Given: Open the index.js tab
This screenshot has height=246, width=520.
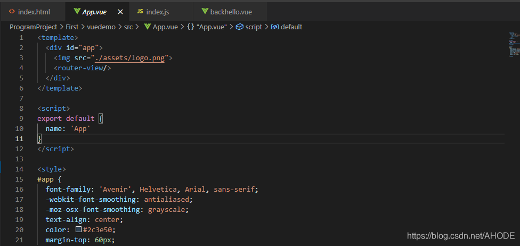Looking at the screenshot, I should click(x=160, y=12).
